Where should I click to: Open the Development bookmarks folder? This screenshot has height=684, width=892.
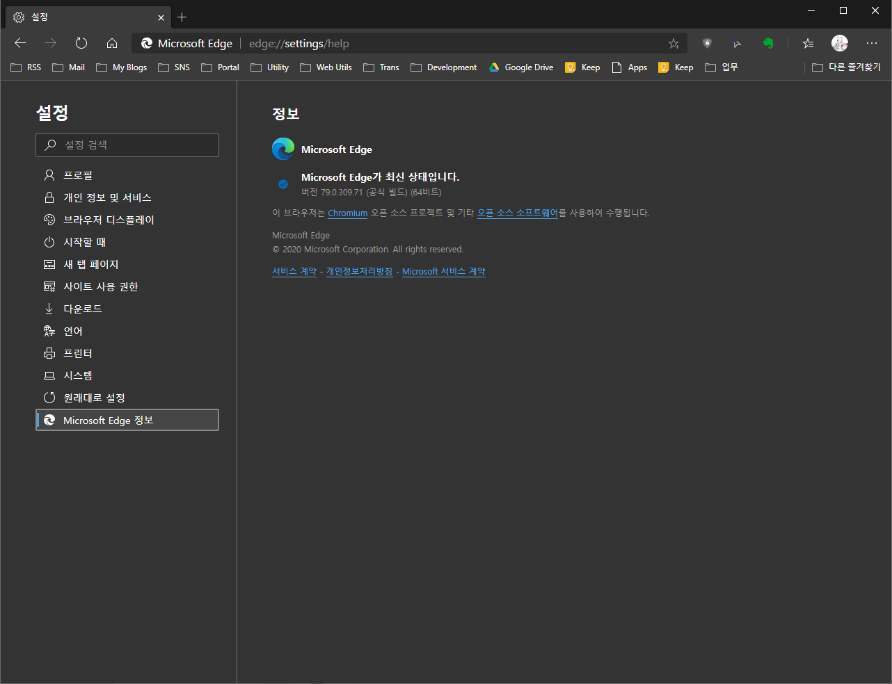(444, 67)
